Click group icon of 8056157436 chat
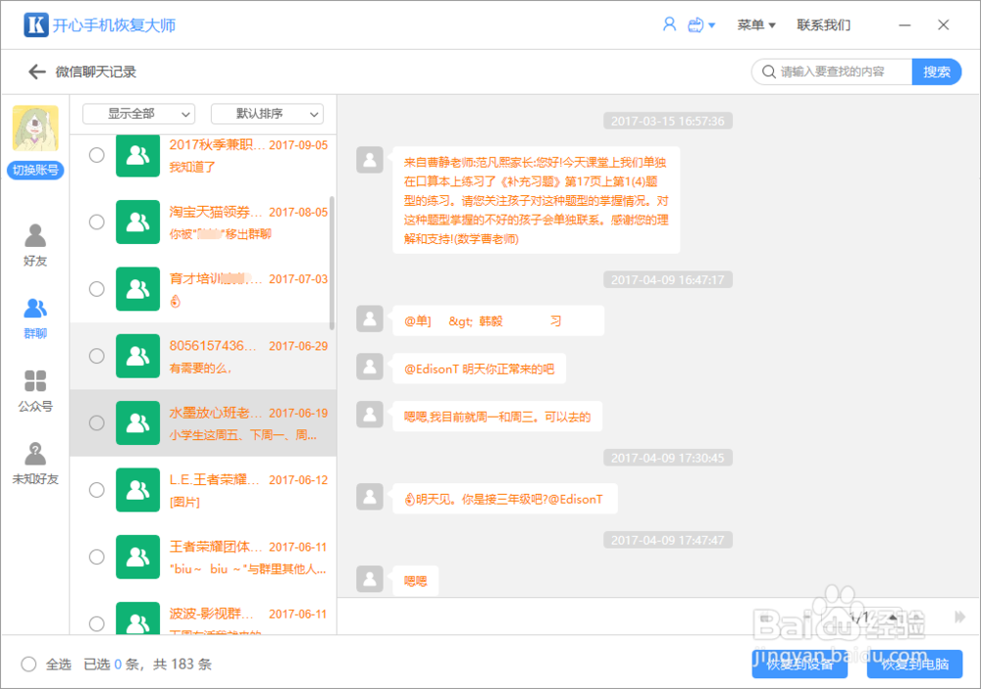981x689 pixels. click(x=137, y=356)
